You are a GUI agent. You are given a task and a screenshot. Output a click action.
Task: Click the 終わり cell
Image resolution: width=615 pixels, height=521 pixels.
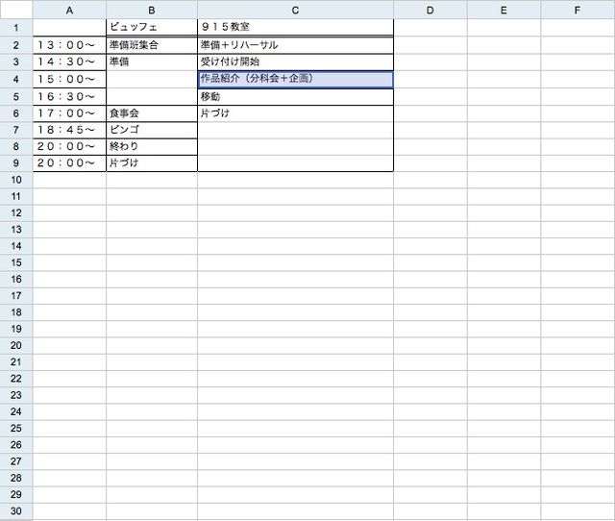(x=152, y=146)
